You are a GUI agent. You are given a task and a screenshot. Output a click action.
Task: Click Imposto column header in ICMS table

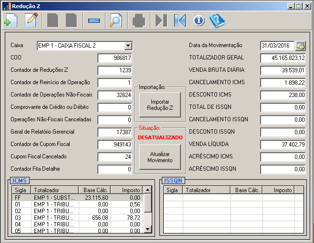127,190
